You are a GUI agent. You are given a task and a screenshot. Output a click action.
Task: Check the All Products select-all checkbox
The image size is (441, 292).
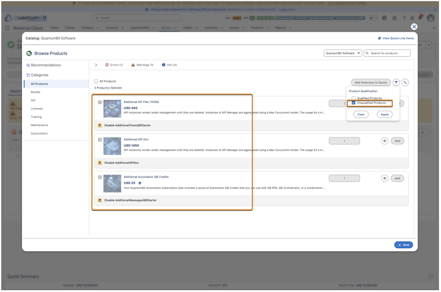96,81
